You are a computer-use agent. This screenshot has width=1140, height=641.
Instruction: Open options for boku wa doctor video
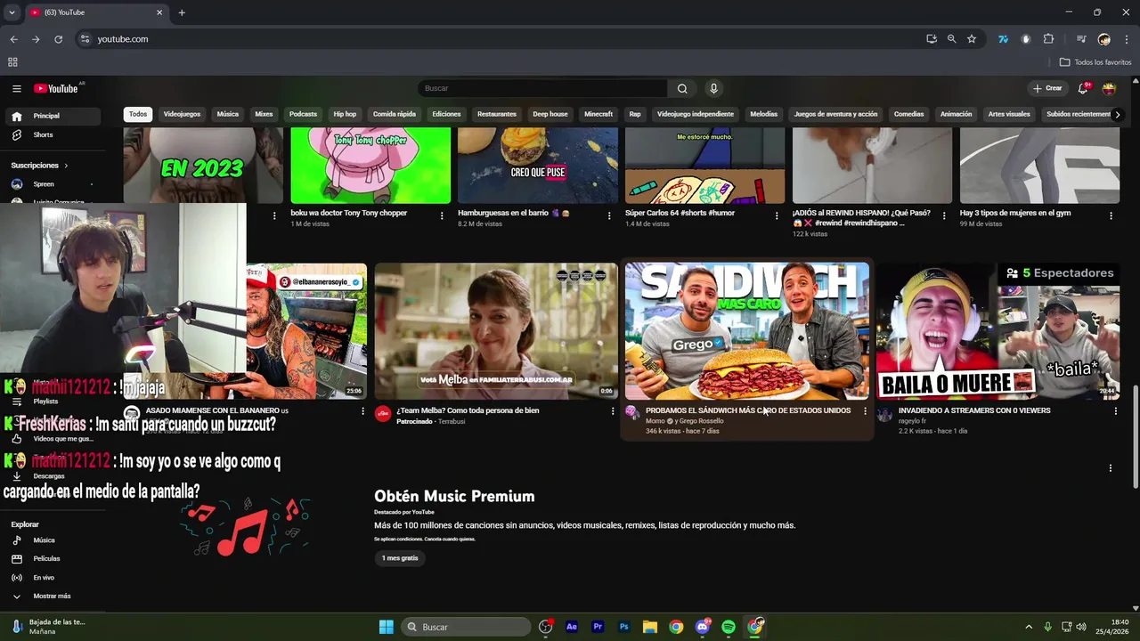tap(442, 215)
